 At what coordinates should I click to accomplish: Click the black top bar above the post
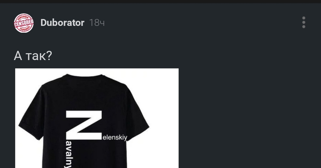(x=160, y=2)
